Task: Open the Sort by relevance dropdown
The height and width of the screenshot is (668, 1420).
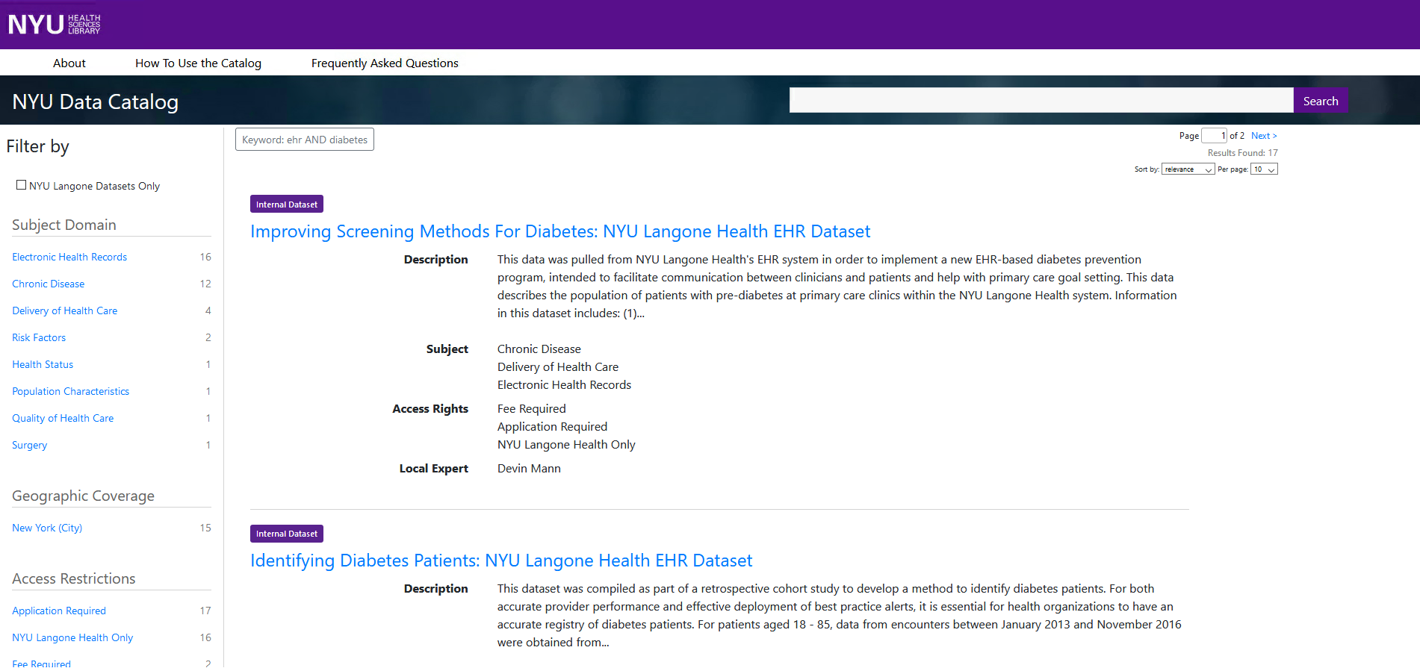Action: 1188,169
